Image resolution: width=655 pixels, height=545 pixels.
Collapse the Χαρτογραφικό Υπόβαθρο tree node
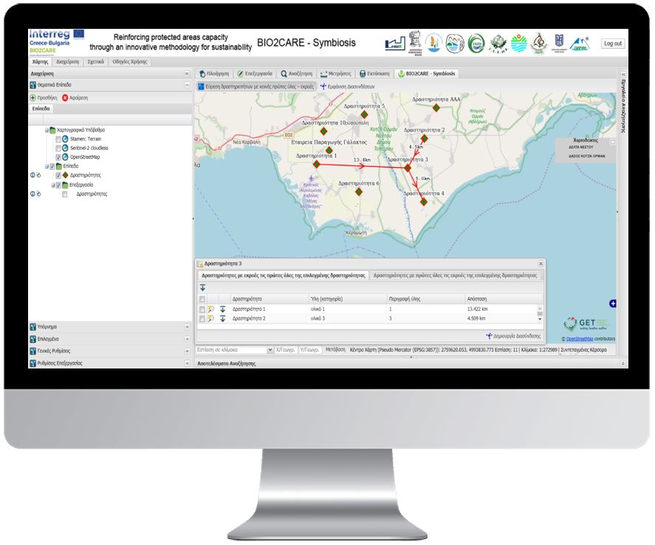[x=47, y=130]
